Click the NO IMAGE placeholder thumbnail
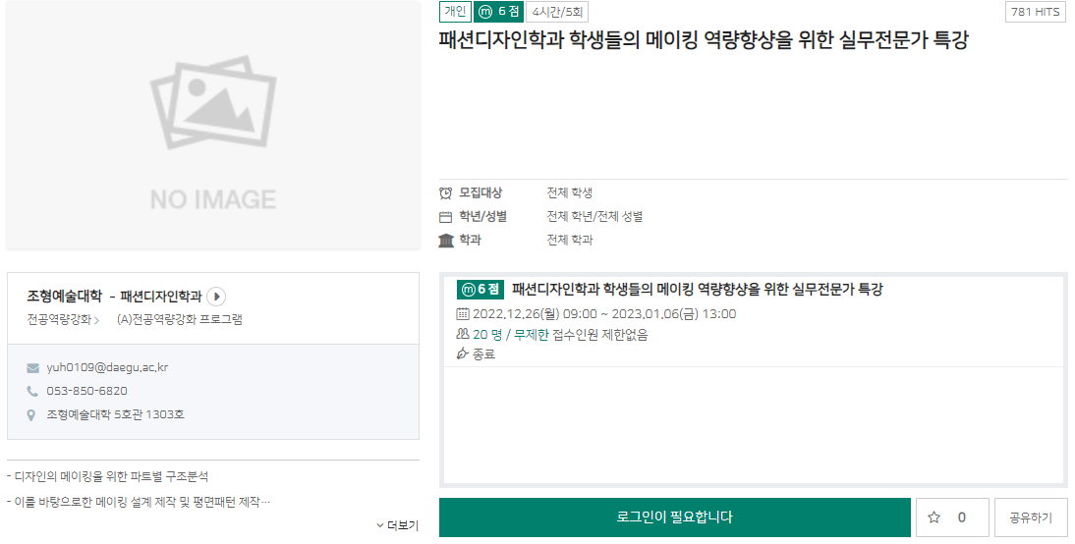 click(x=213, y=125)
